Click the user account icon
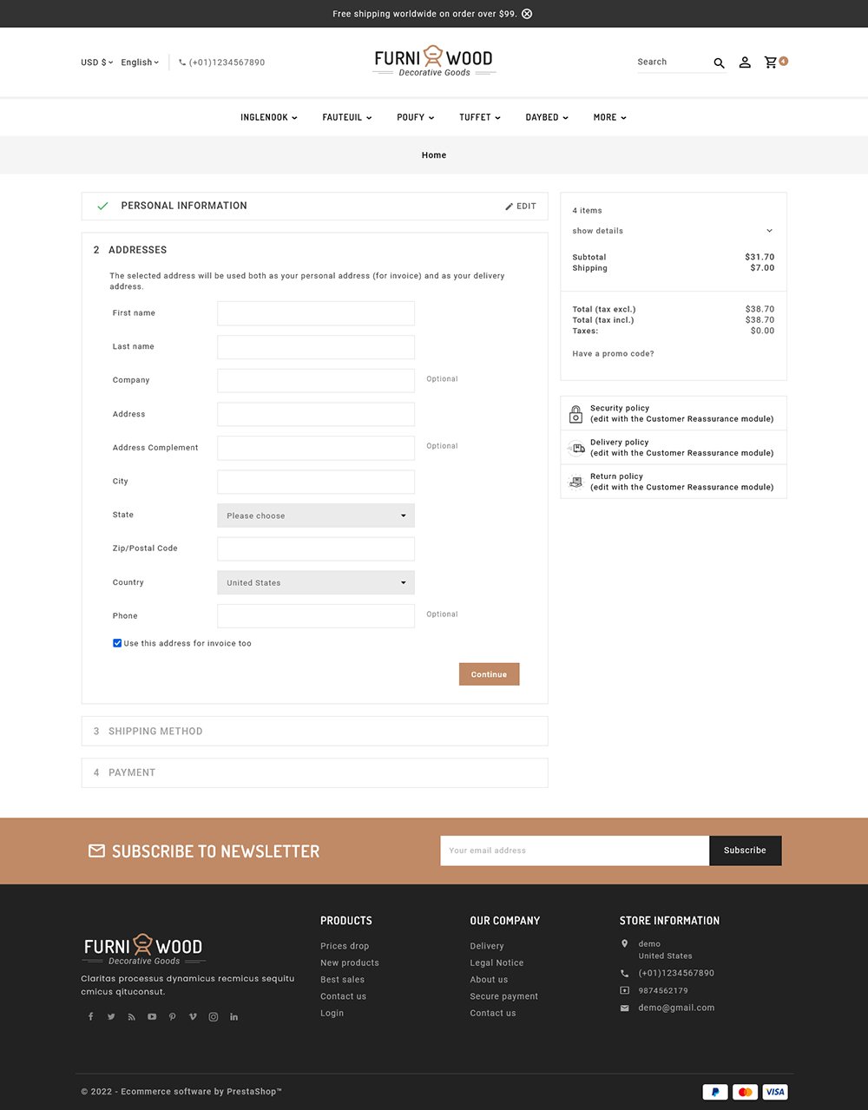This screenshot has height=1110, width=868. pyautogui.click(x=745, y=62)
